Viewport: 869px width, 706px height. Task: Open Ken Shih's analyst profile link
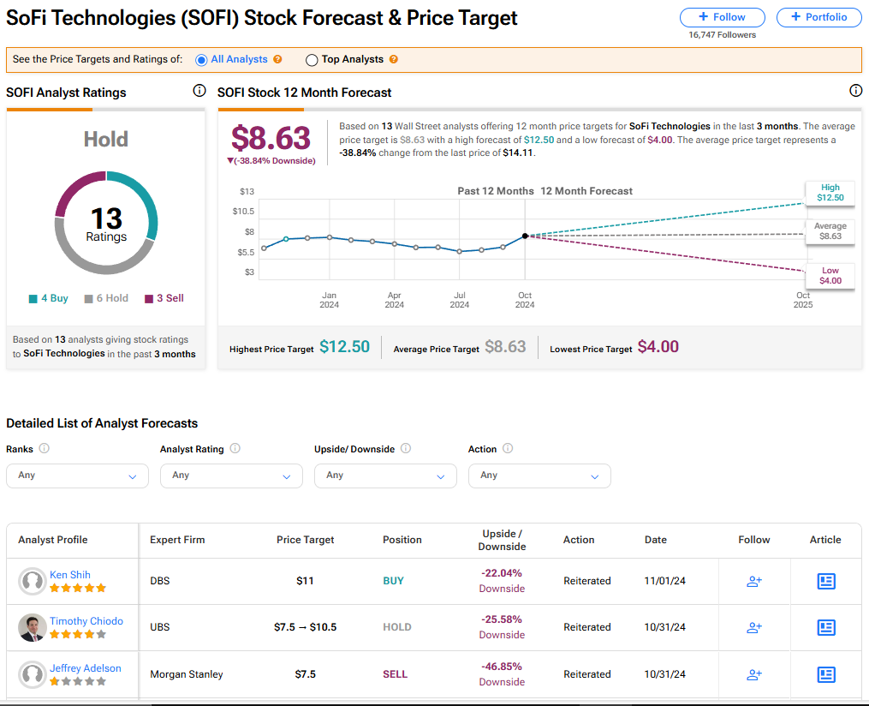tap(70, 575)
